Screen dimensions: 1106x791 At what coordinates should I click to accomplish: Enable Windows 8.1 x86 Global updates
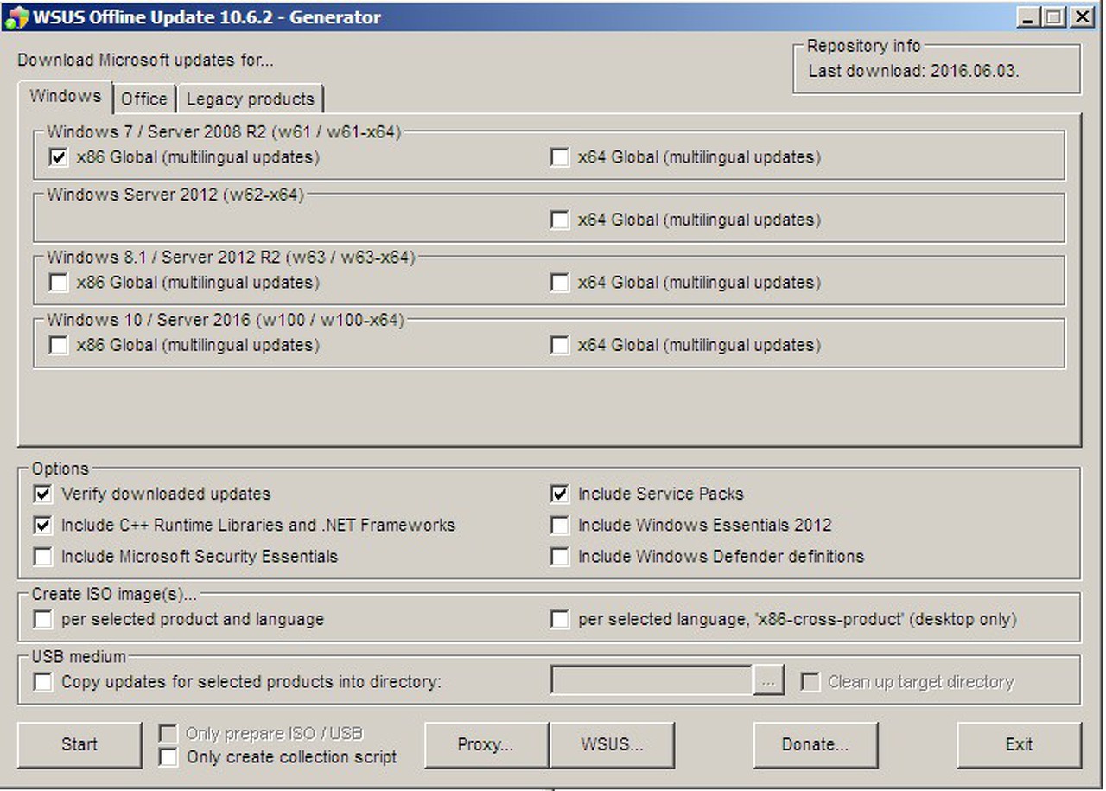[59, 283]
